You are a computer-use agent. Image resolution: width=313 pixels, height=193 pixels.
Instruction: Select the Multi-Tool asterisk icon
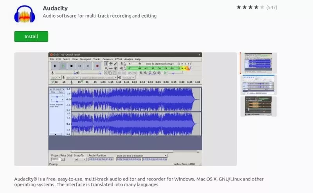(115, 68)
